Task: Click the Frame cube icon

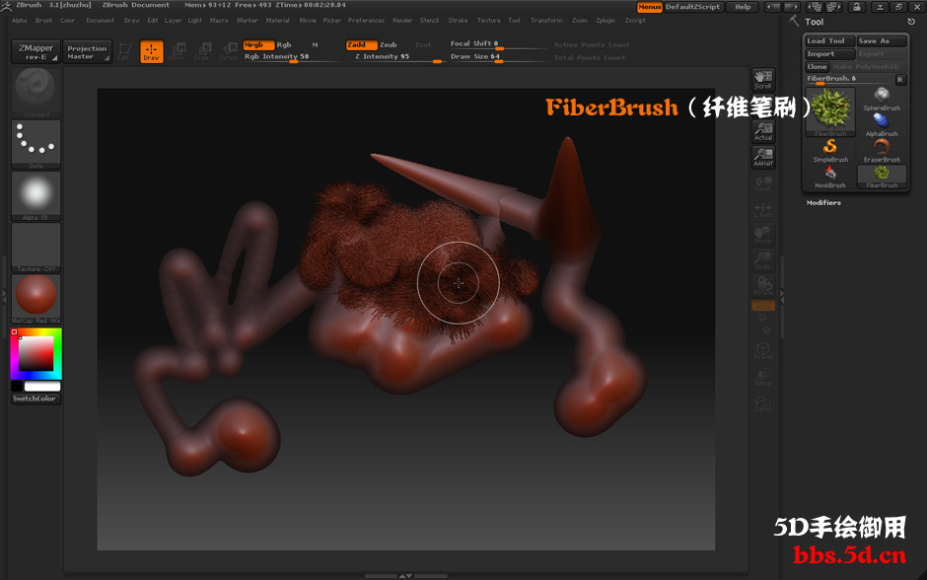Action: [x=763, y=350]
